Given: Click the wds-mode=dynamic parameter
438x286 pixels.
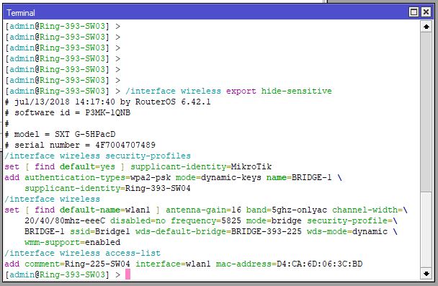Looking at the screenshot, I should [347, 231].
